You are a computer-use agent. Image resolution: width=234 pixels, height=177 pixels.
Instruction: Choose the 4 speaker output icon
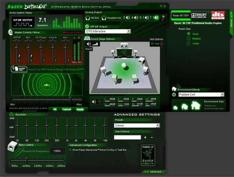136,18
